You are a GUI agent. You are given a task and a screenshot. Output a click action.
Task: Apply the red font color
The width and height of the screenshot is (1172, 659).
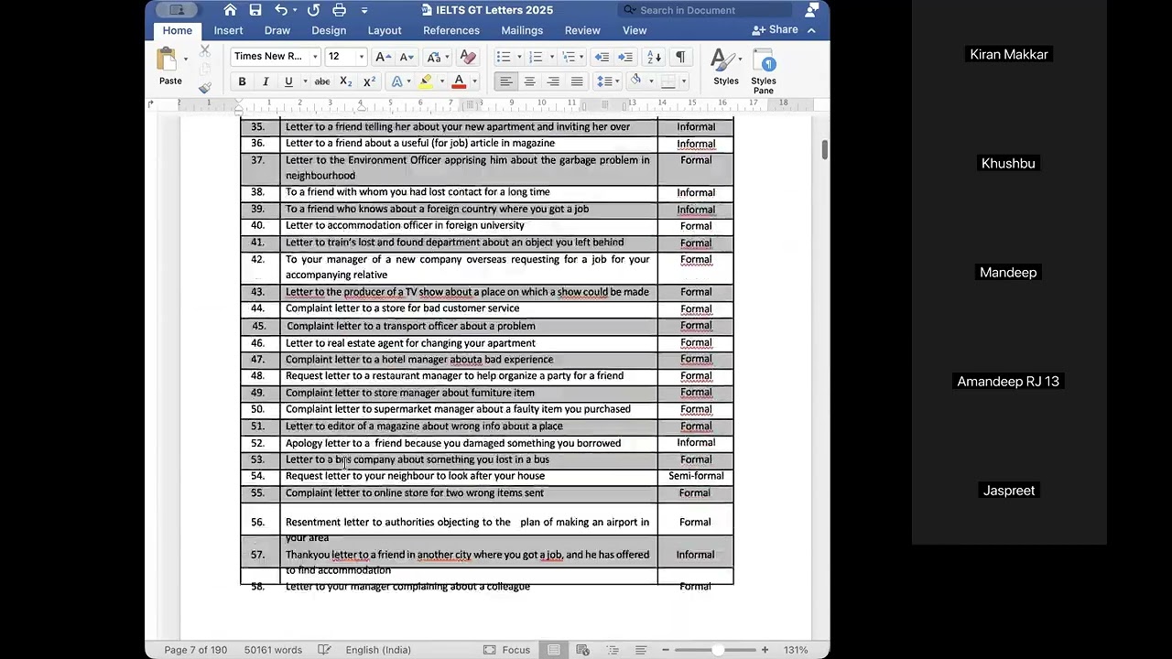point(459,81)
